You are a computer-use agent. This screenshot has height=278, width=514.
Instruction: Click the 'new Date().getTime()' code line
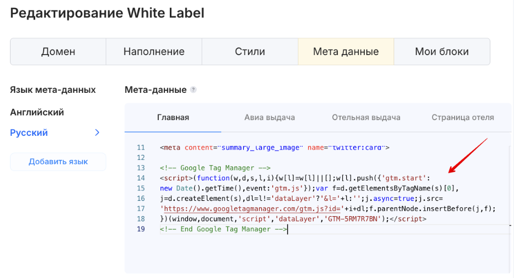309,188
